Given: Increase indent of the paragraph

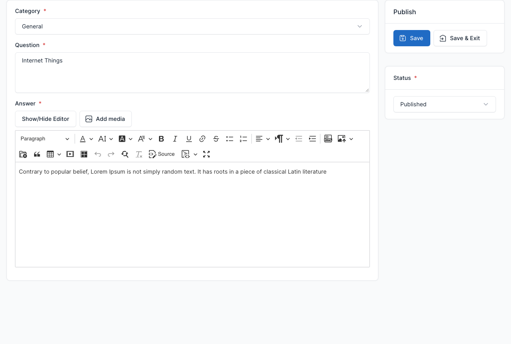Looking at the screenshot, I should [312, 139].
